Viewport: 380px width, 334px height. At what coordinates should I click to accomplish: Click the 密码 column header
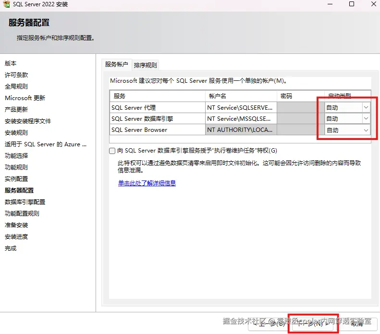301,96
